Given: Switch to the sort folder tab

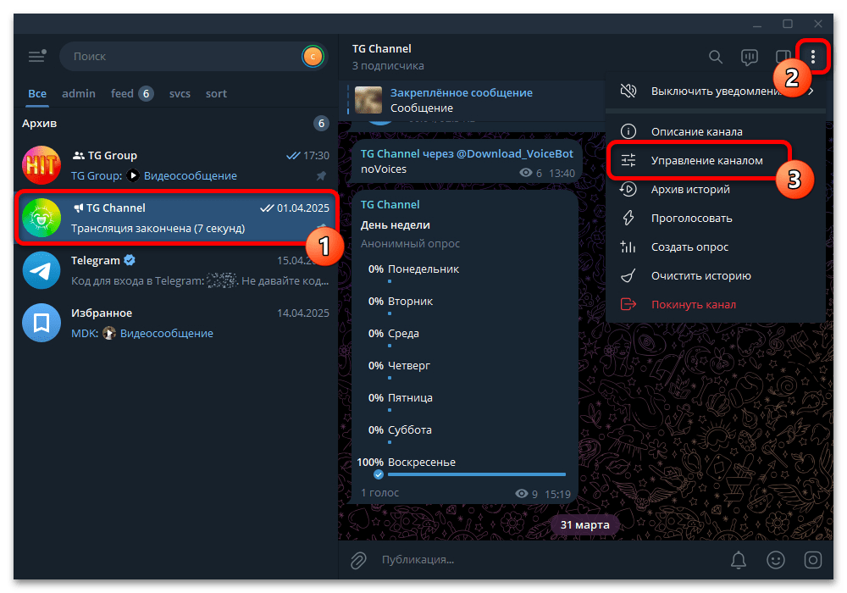Looking at the screenshot, I should (216, 93).
